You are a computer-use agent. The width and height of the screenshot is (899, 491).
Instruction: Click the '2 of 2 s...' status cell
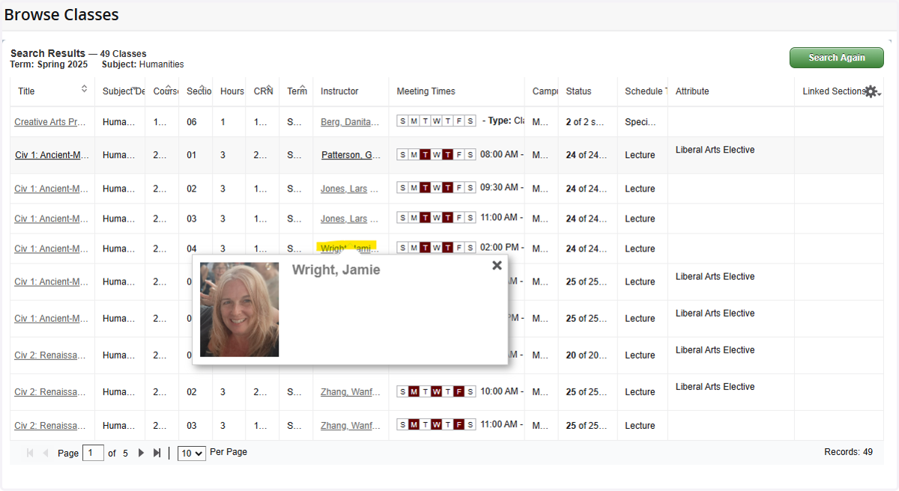[x=587, y=122]
